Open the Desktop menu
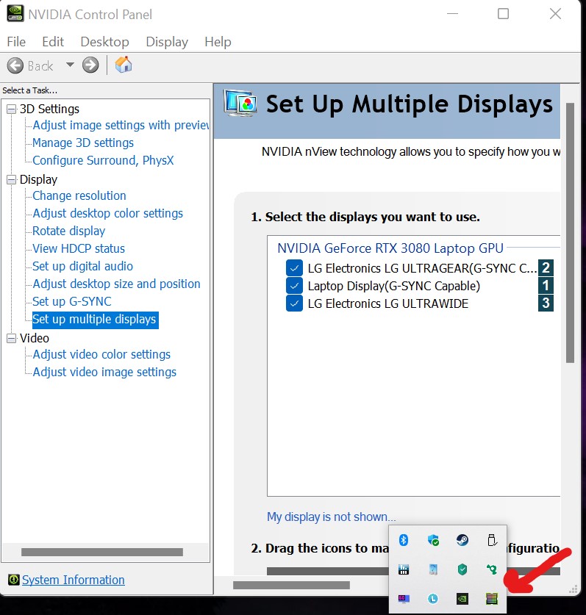Screen dimensions: 586x615 tap(105, 42)
